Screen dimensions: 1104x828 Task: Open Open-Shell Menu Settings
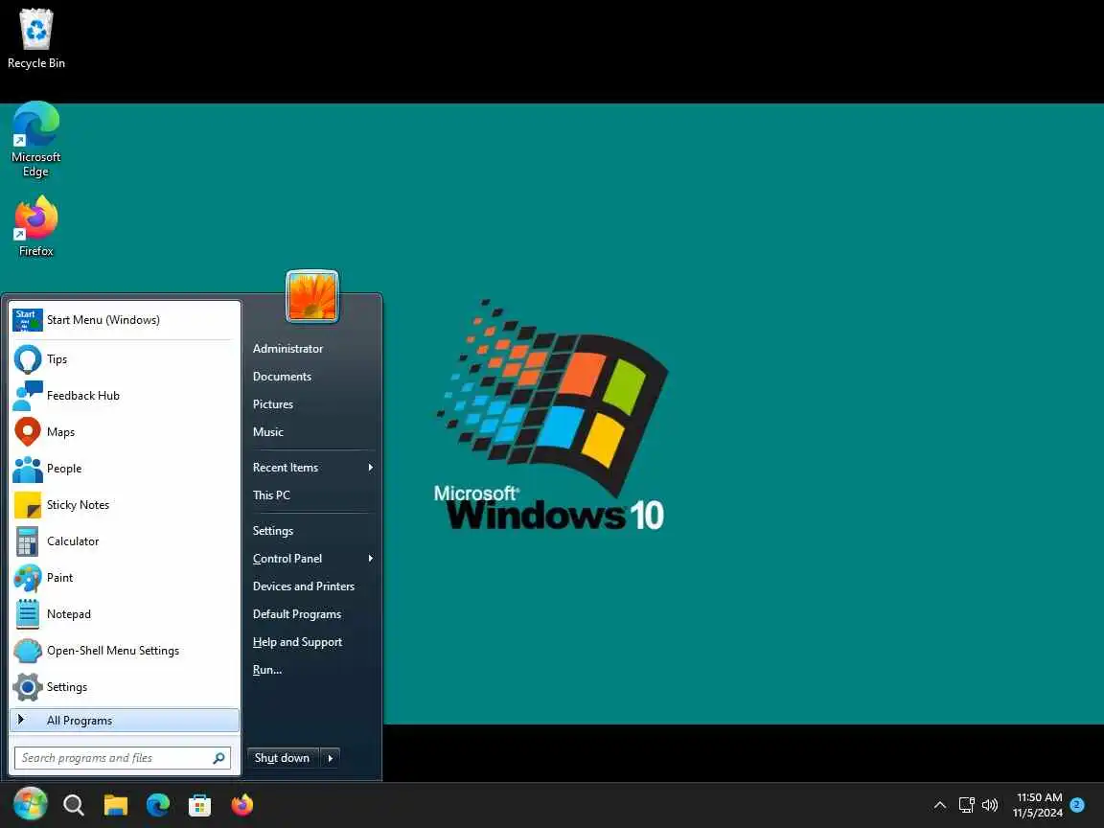125,651
